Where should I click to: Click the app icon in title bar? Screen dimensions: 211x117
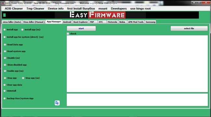[x=3, y=3]
